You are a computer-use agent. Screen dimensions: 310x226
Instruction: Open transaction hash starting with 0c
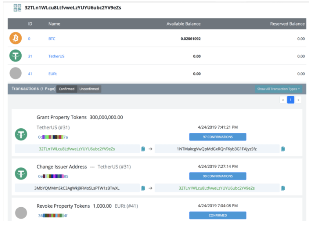[53, 137]
